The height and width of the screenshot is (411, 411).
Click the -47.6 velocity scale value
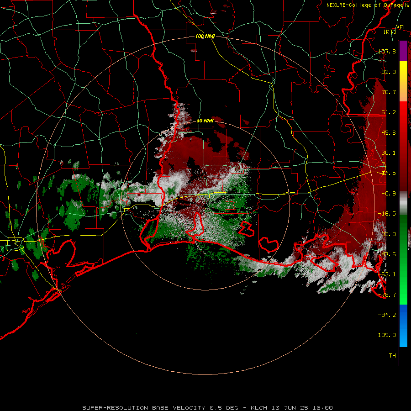[x=387, y=254]
